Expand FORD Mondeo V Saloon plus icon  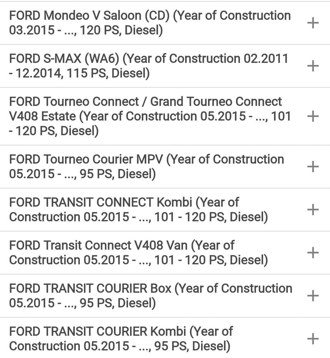pyautogui.click(x=313, y=23)
